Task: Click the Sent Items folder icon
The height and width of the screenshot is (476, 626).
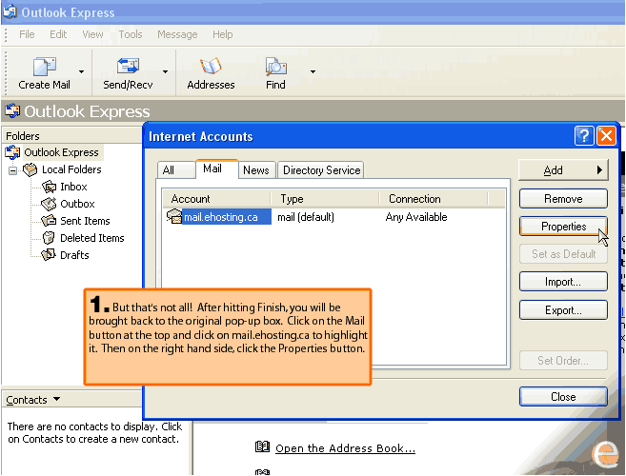Action: (50, 221)
